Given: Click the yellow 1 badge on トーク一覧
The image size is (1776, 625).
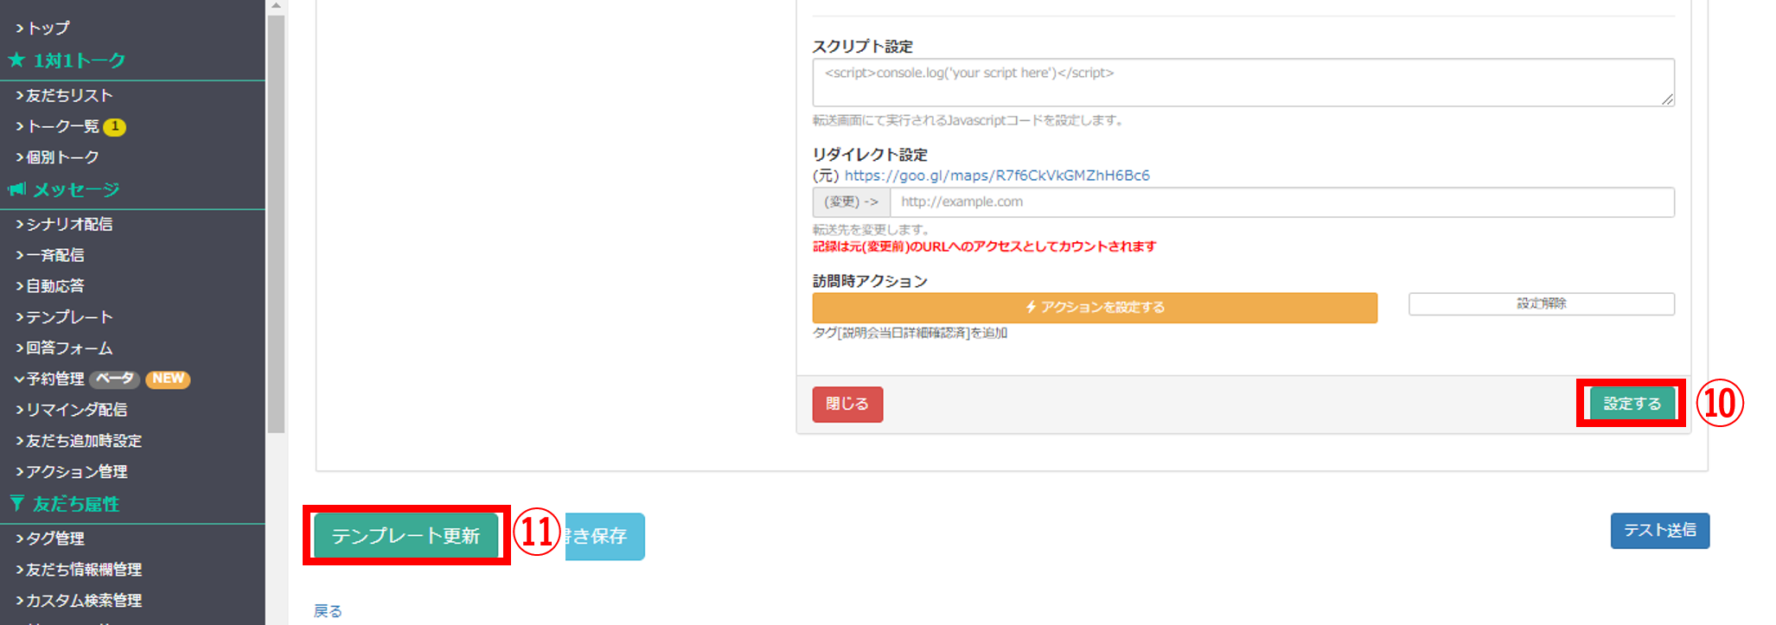Looking at the screenshot, I should click(x=115, y=127).
